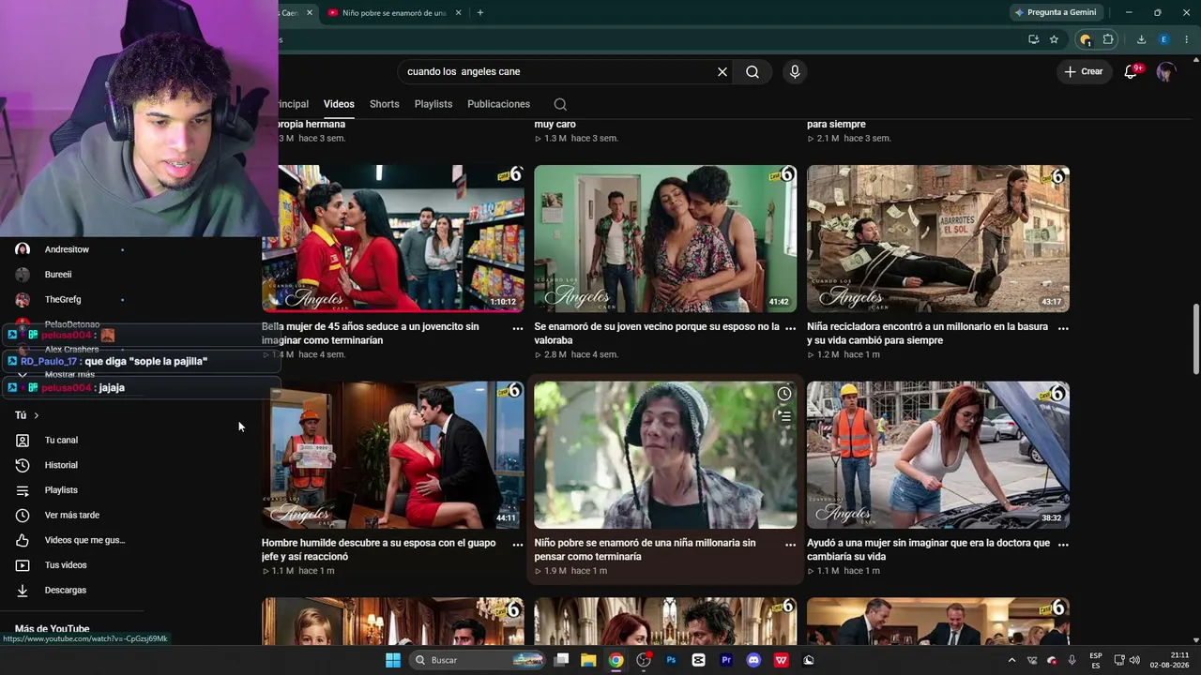Viewport: 1201px width, 675px height.
Task: Expand the 'Tú' section chevron
Action: tap(37, 415)
